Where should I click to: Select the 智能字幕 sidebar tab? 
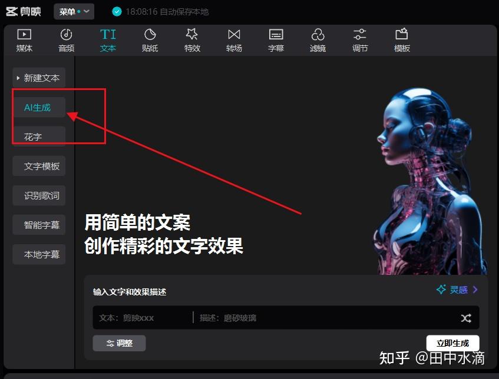click(39, 225)
